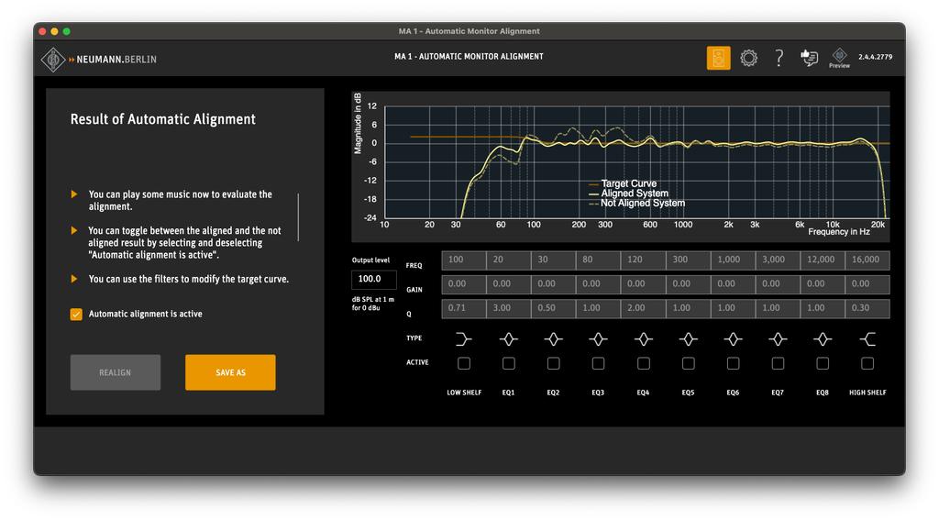Viewport: 939px width, 520px height.
Task: Open settings via the gear icon
Action: click(x=748, y=58)
